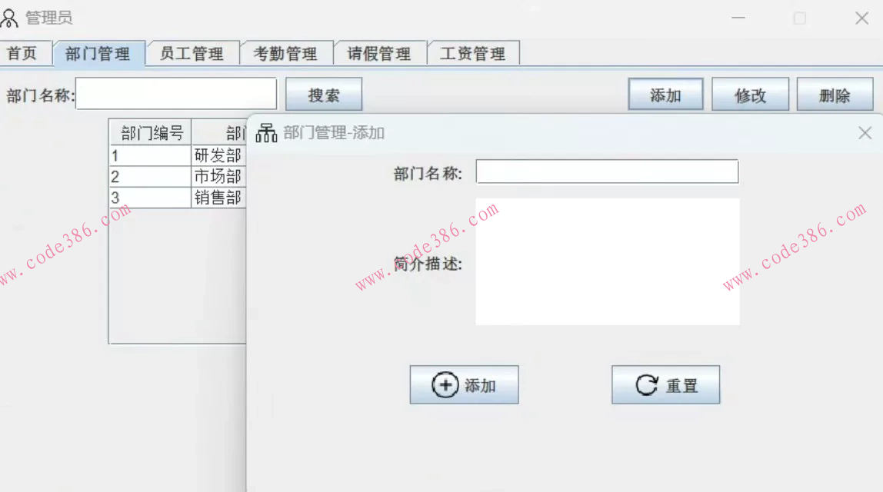Reset the form using the 重置 button
The height and width of the screenshot is (492, 883).
tap(665, 384)
